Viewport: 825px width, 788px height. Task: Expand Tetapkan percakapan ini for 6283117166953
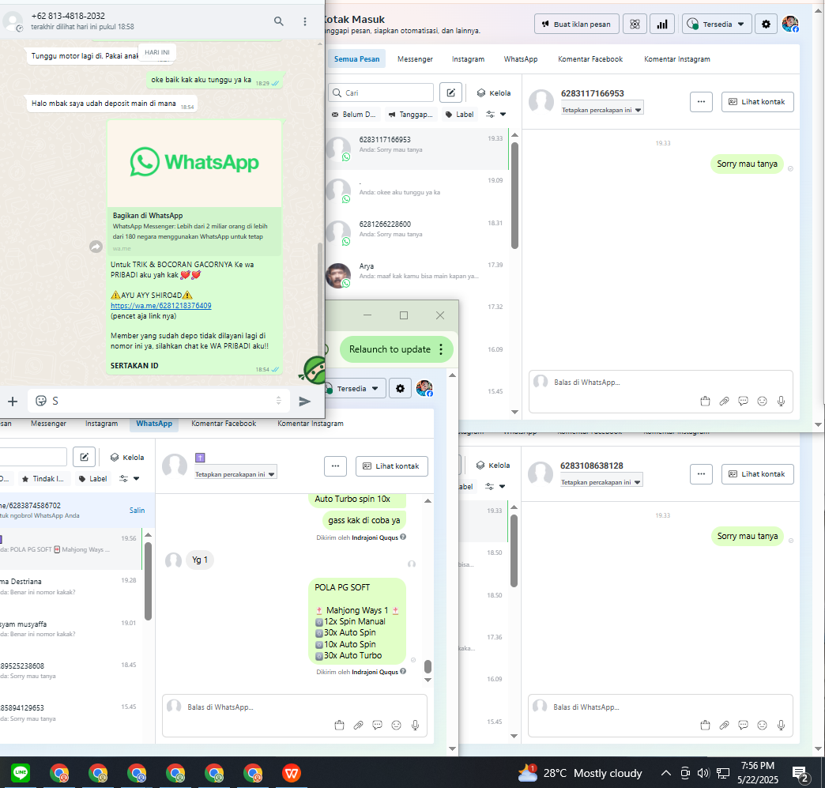[601, 110]
